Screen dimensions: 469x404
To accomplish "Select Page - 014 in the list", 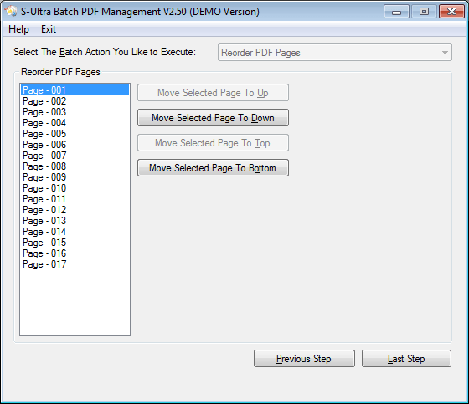I will coord(75,232).
